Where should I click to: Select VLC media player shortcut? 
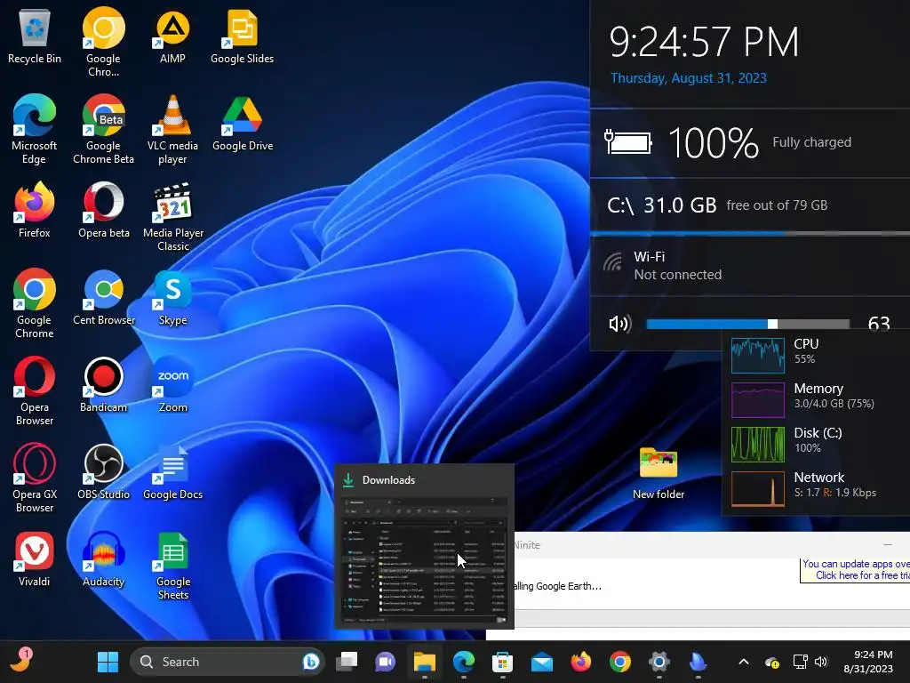pyautogui.click(x=172, y=129)
